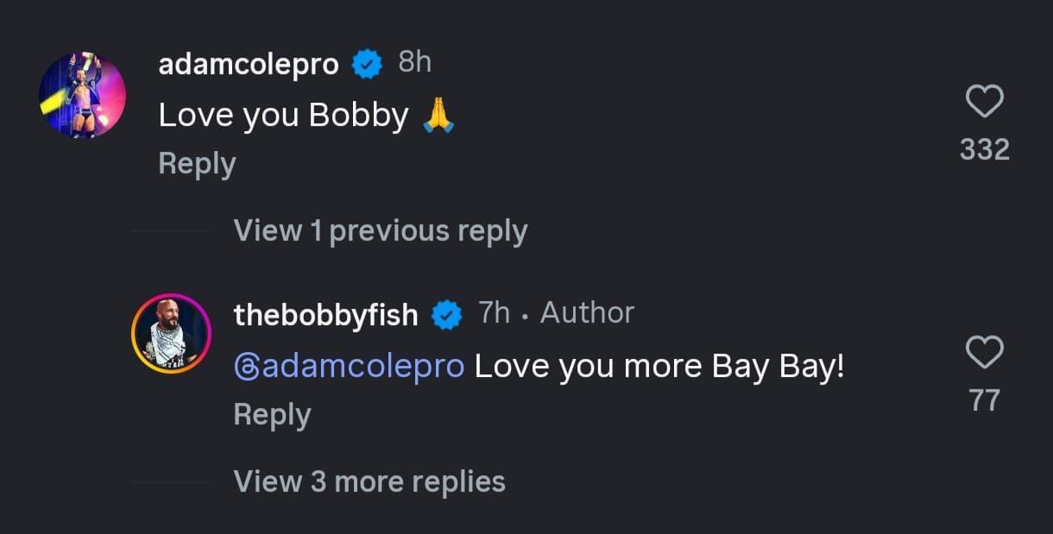
Task: Open the @adamcolepro mention link
Action: (349, 365)
